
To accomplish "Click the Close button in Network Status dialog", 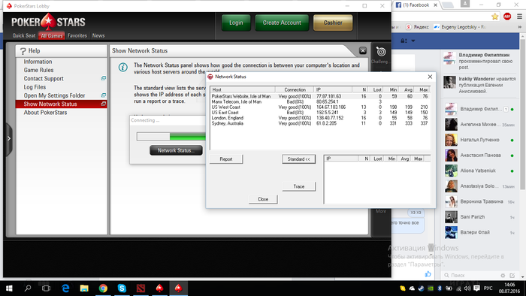I will point(263,199).
